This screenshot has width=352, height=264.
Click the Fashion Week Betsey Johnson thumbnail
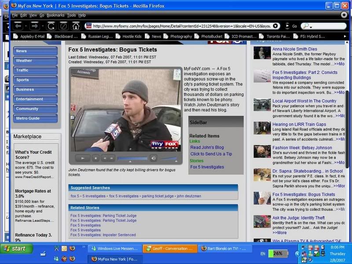pyautogui.click(x=262, y=151)
